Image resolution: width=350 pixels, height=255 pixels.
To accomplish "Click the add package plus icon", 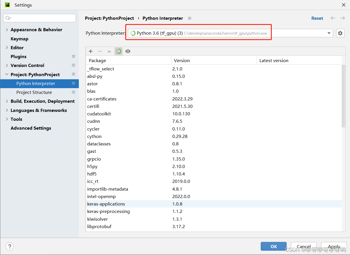I will click(x=91, y=51).
